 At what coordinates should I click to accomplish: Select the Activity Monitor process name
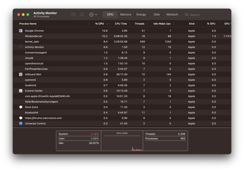point(34,47)
